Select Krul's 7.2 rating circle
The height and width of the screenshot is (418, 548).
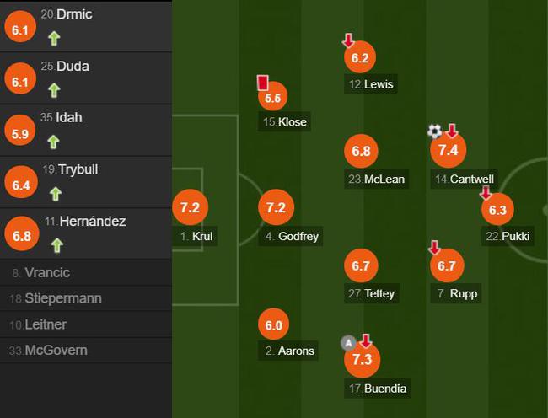pos(191,207)
